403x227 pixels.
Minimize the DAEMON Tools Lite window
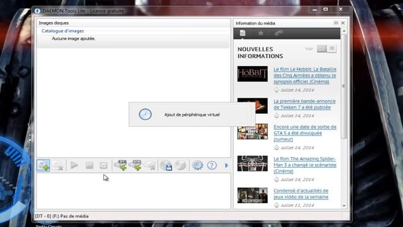[x=315, y=9]
